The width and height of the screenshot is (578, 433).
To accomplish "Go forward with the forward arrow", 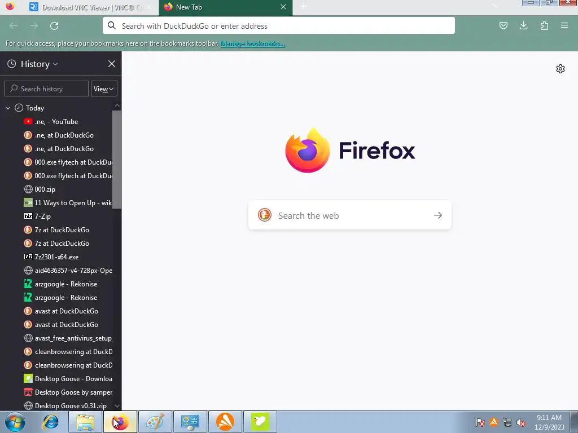I will coord(34,26).
